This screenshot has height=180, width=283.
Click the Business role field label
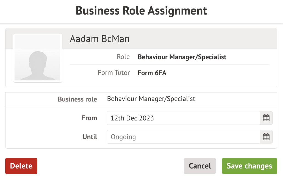[77, 99]
